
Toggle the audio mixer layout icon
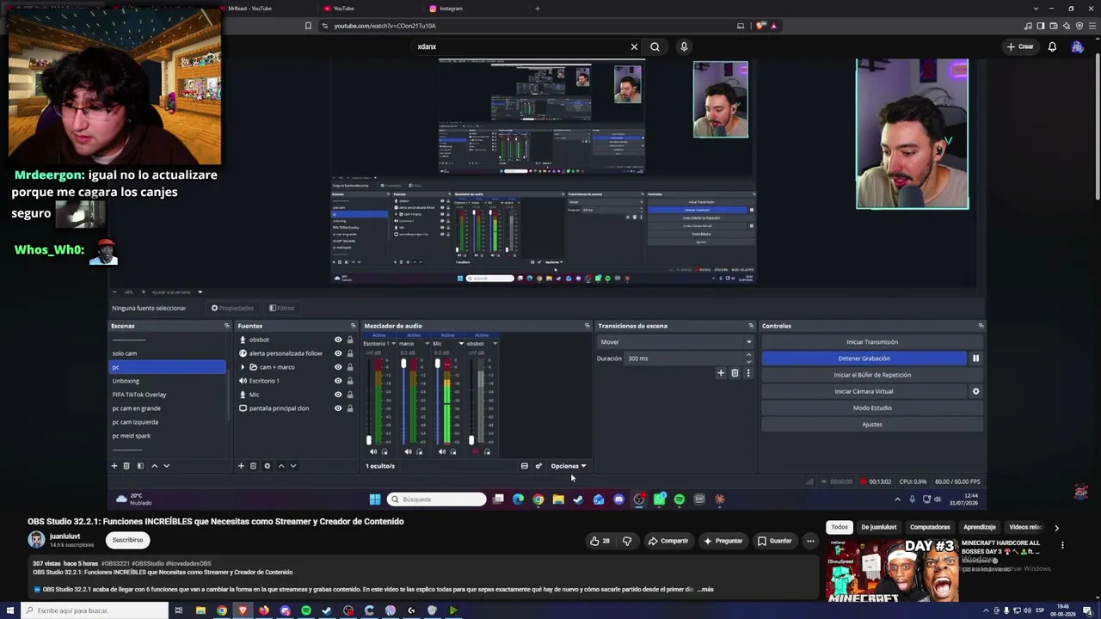524,466
